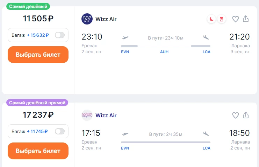The width and height of the screenshot is (259, 167).
Task: Select ticket for 17 237₽
Action: click(38, 151)
